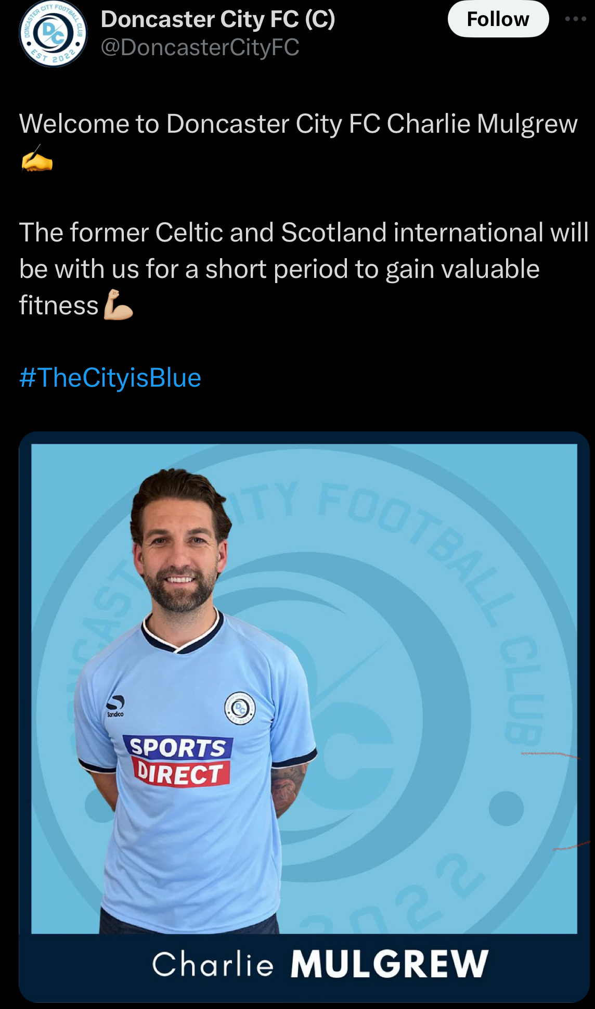Click the Follow button
Screen dimensions: 595x1009
(x=498, y=19)
